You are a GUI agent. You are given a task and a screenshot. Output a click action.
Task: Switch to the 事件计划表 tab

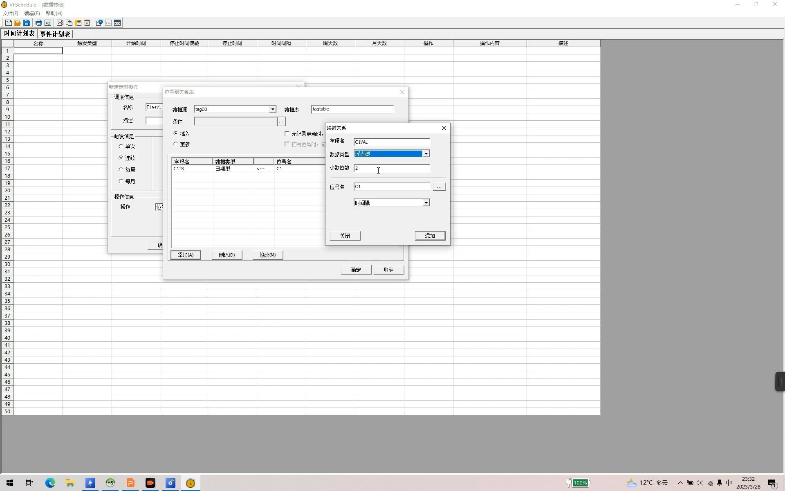55,34
